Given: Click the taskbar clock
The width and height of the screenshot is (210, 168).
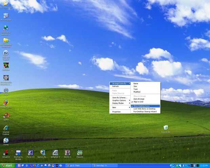Looking at the screenshot, I should click(204, 166).
